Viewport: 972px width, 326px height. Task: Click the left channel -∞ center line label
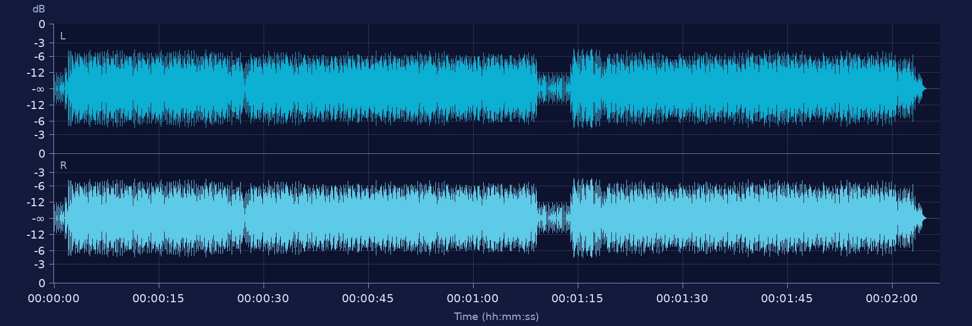(38, 89)
